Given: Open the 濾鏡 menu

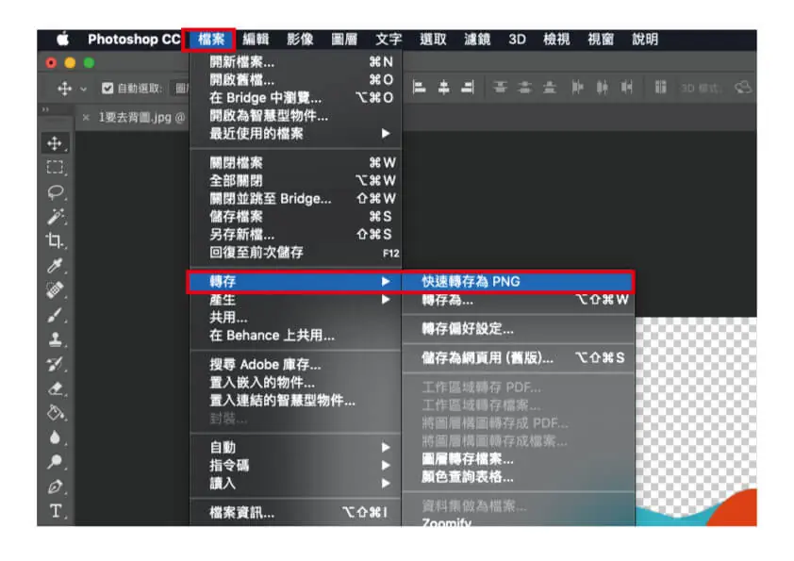Looking at the screenshot, I should (477, 39).
